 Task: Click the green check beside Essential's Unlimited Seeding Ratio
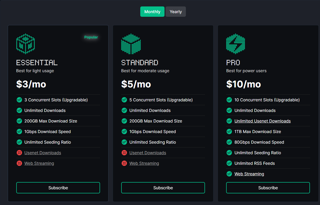(19, 142)
